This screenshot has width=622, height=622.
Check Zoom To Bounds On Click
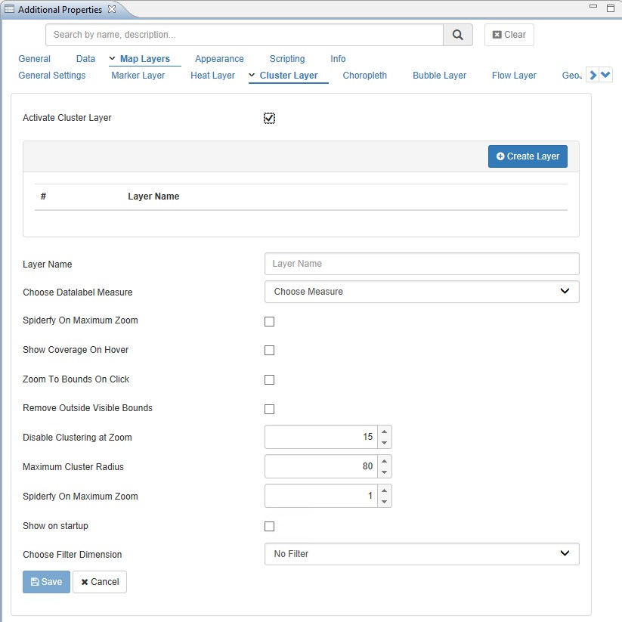(269, 380)
